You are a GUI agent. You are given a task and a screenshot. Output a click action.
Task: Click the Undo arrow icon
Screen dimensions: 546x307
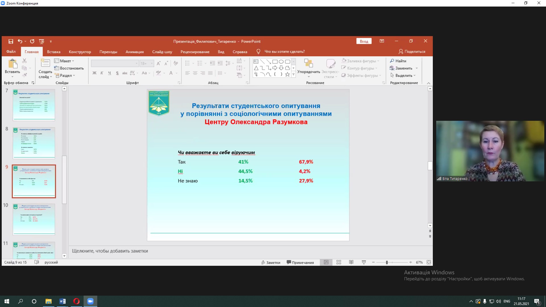20,41
